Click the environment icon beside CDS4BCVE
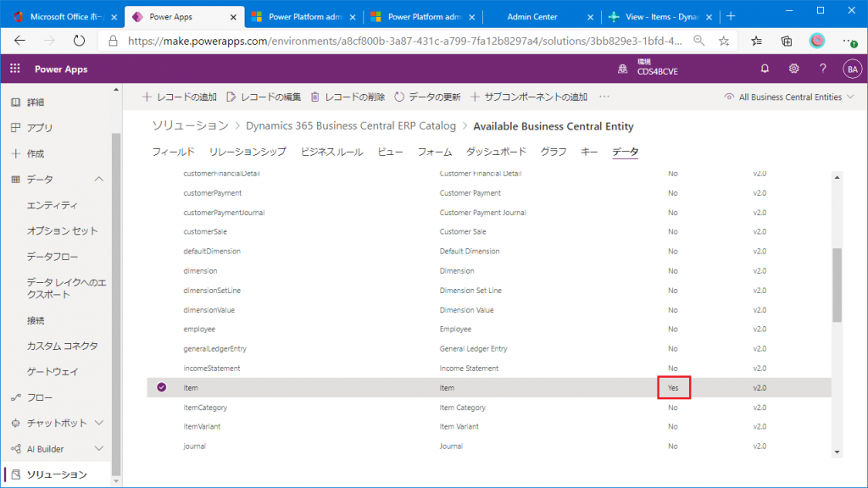The width and height of the screenshot is (868, 488). (x=623, y=69)
